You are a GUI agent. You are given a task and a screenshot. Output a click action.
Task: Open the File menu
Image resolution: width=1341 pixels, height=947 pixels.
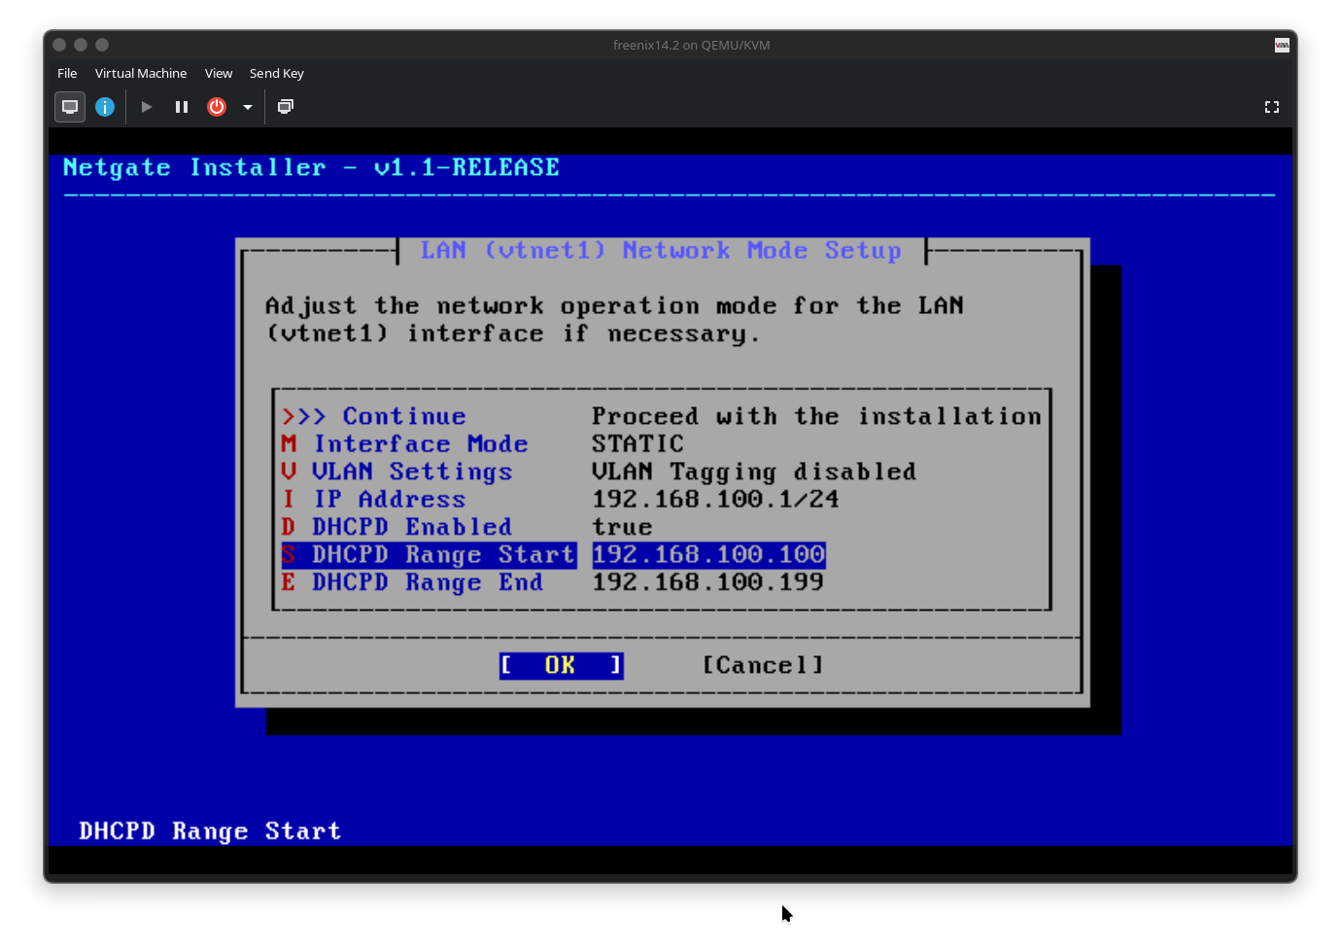[x=67, y=73]
